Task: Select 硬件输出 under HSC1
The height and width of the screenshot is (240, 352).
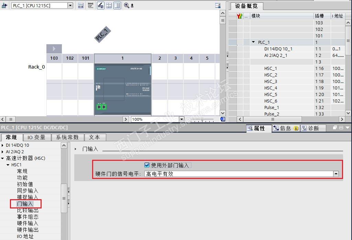Action: pos(27,230)
